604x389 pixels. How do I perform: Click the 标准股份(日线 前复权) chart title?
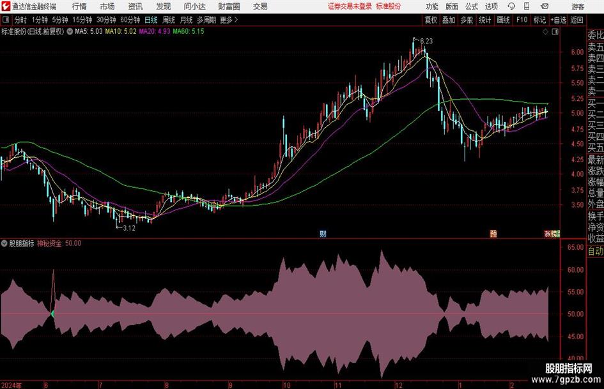coord(33,31)
